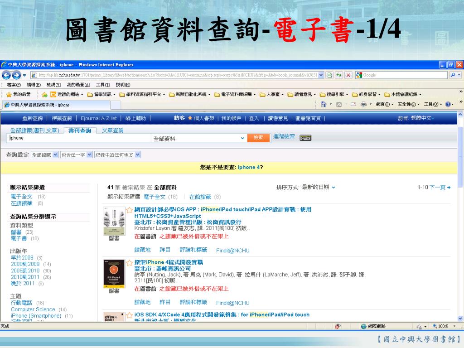Open the 留學資訊 favorites folder

tap(101, 94)
